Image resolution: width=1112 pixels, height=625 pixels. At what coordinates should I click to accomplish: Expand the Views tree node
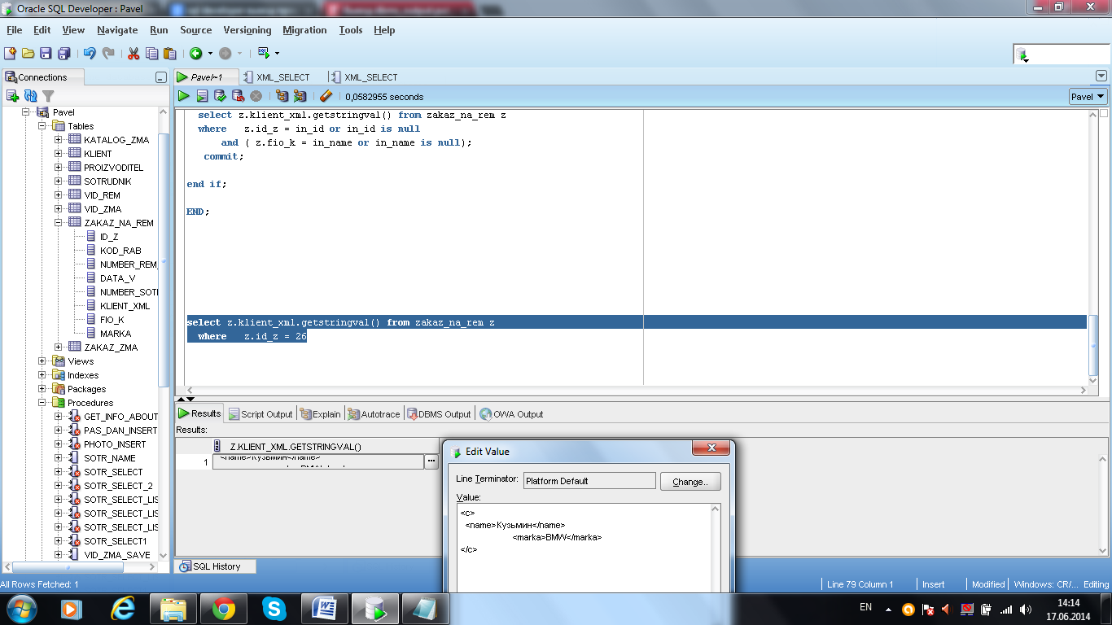click(x=42, y=361)
